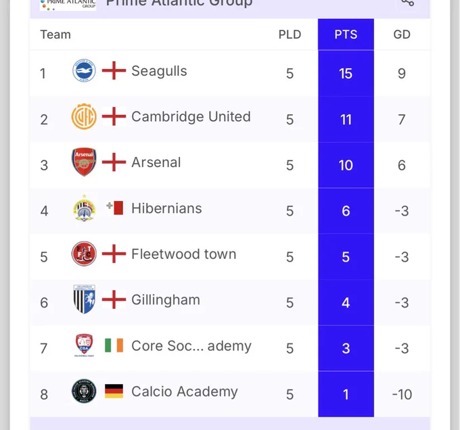Open the Calcio Academy team link
This screenshot has height=430, width=460.
click(185, 391)
